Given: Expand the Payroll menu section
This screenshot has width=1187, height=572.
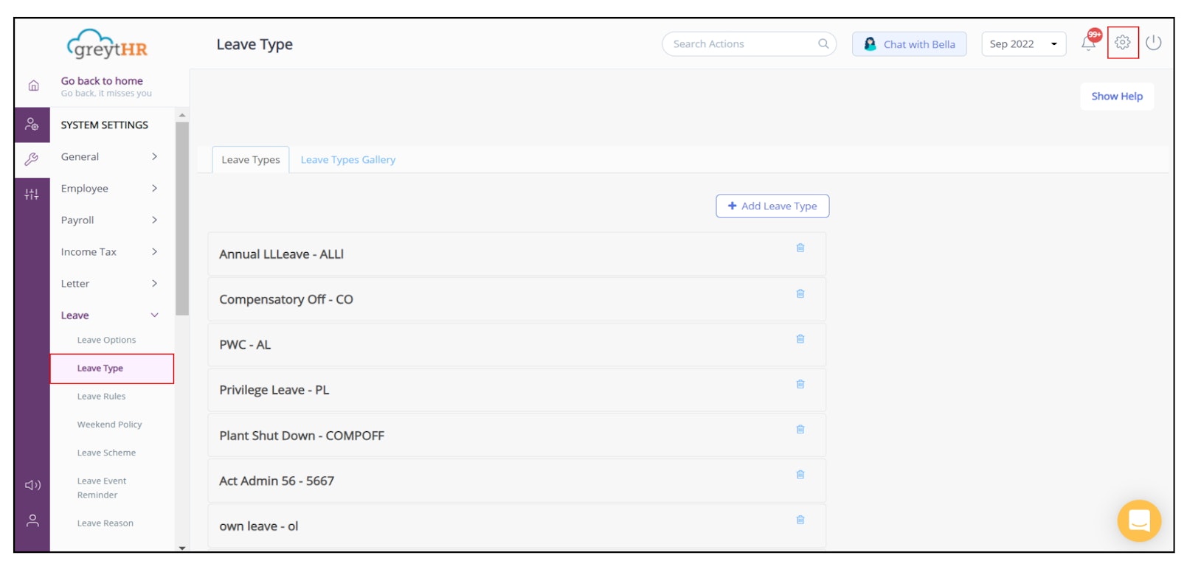Looking at the screenshot, I should (109, 220).
